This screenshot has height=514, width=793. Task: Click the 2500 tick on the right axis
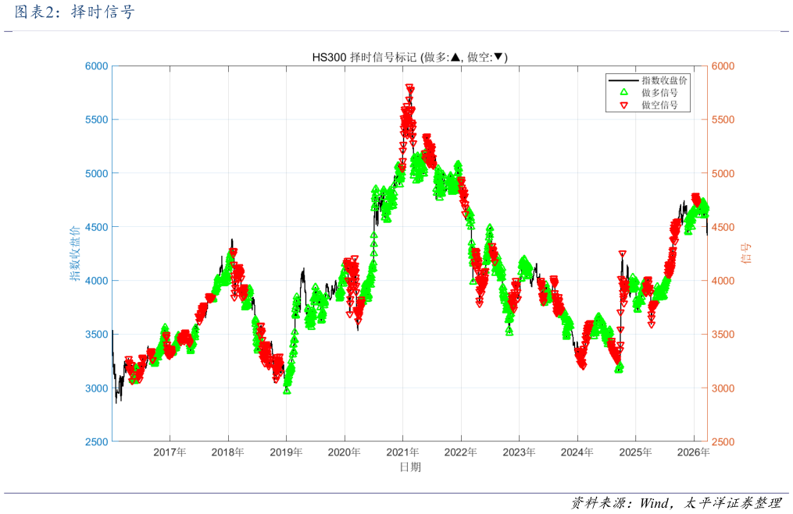click(x=723, y=442)
